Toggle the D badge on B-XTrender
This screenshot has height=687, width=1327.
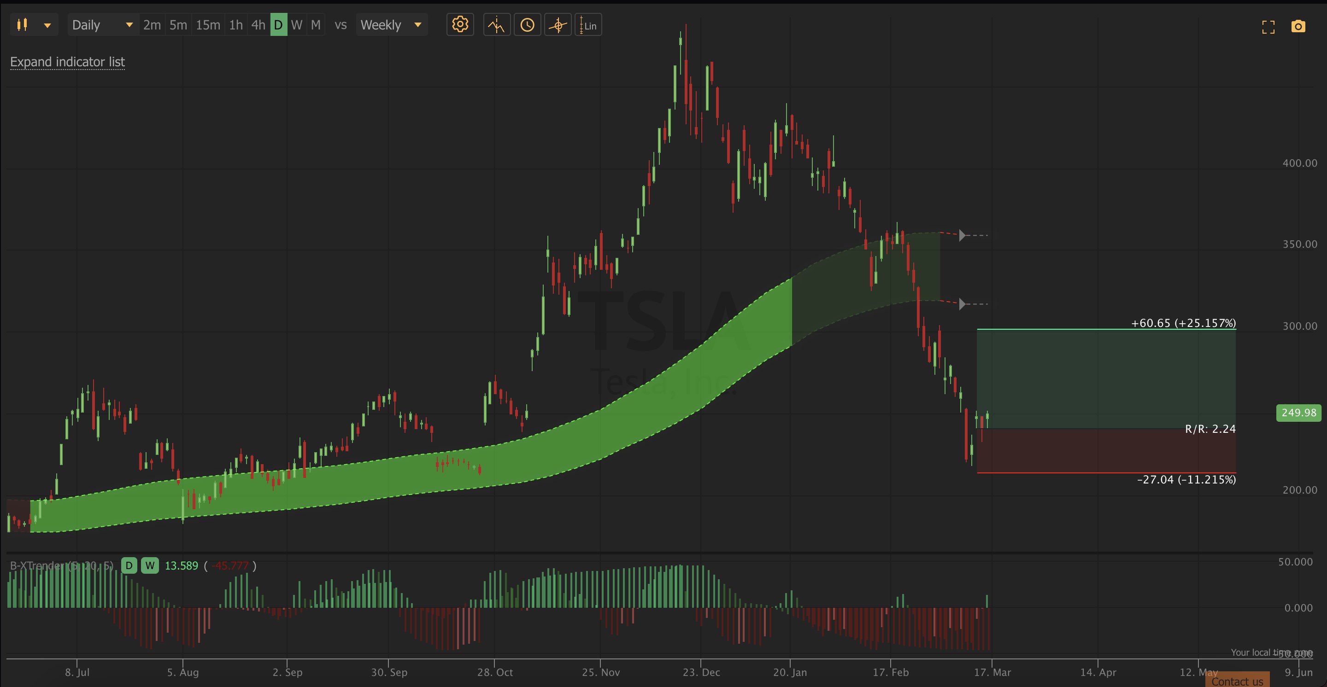coord(129,565)
